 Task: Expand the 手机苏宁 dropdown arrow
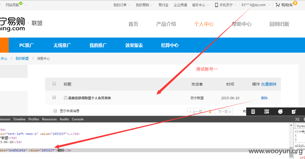(x=235, y=5)
